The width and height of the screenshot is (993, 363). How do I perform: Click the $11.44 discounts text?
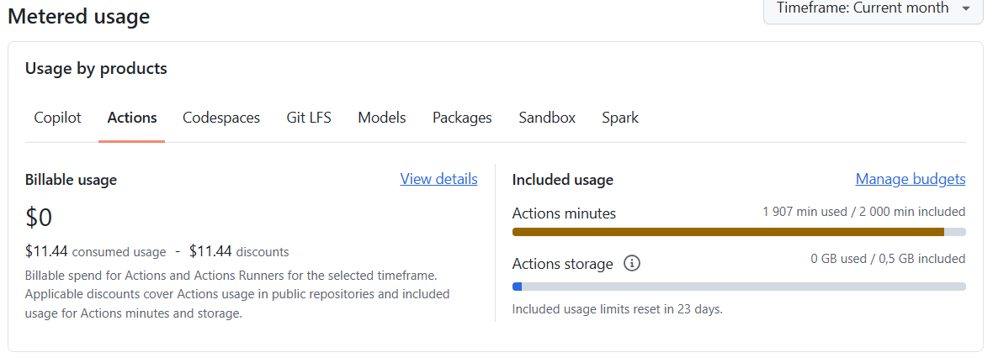click(x=239, y=252)
